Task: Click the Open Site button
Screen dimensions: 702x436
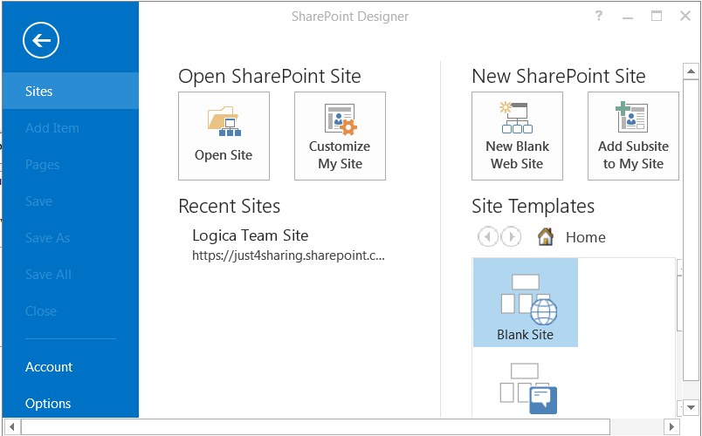Action: [224, 136]
